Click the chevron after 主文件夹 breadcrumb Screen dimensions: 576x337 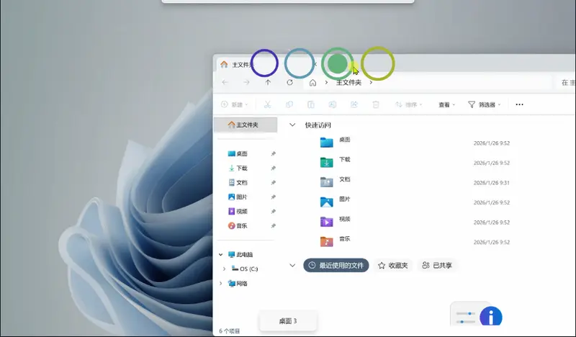click(x=371, y=83)
